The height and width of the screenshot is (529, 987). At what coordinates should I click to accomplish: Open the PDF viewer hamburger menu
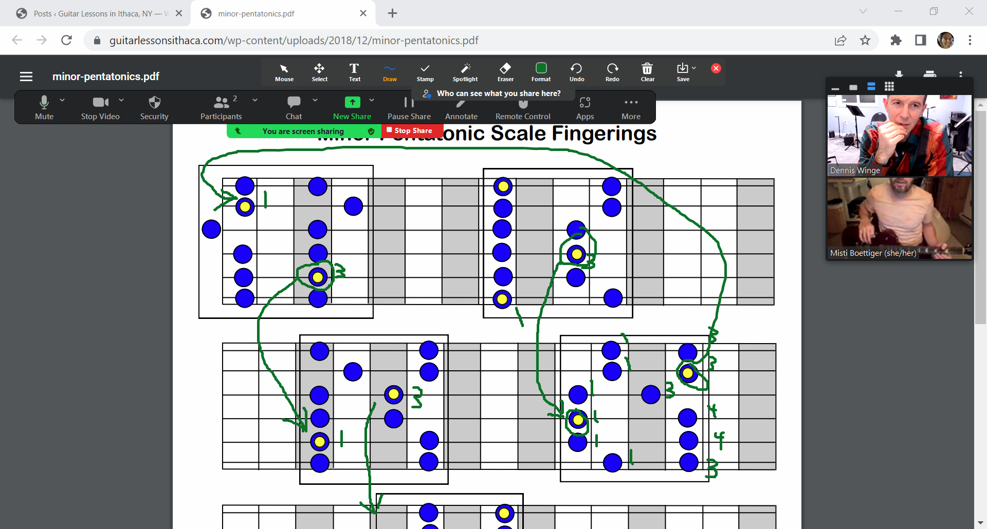(26, 77)
